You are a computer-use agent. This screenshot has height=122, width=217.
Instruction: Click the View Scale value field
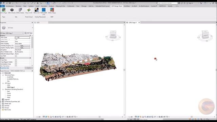pos(22,38)
